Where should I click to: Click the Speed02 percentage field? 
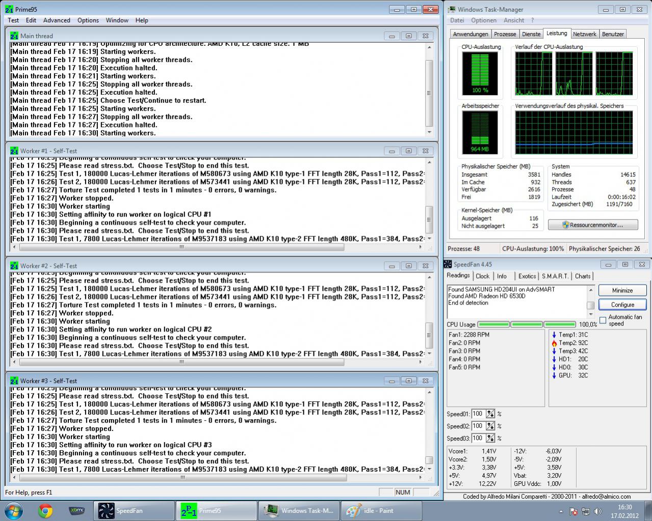(x=478, y=426)
